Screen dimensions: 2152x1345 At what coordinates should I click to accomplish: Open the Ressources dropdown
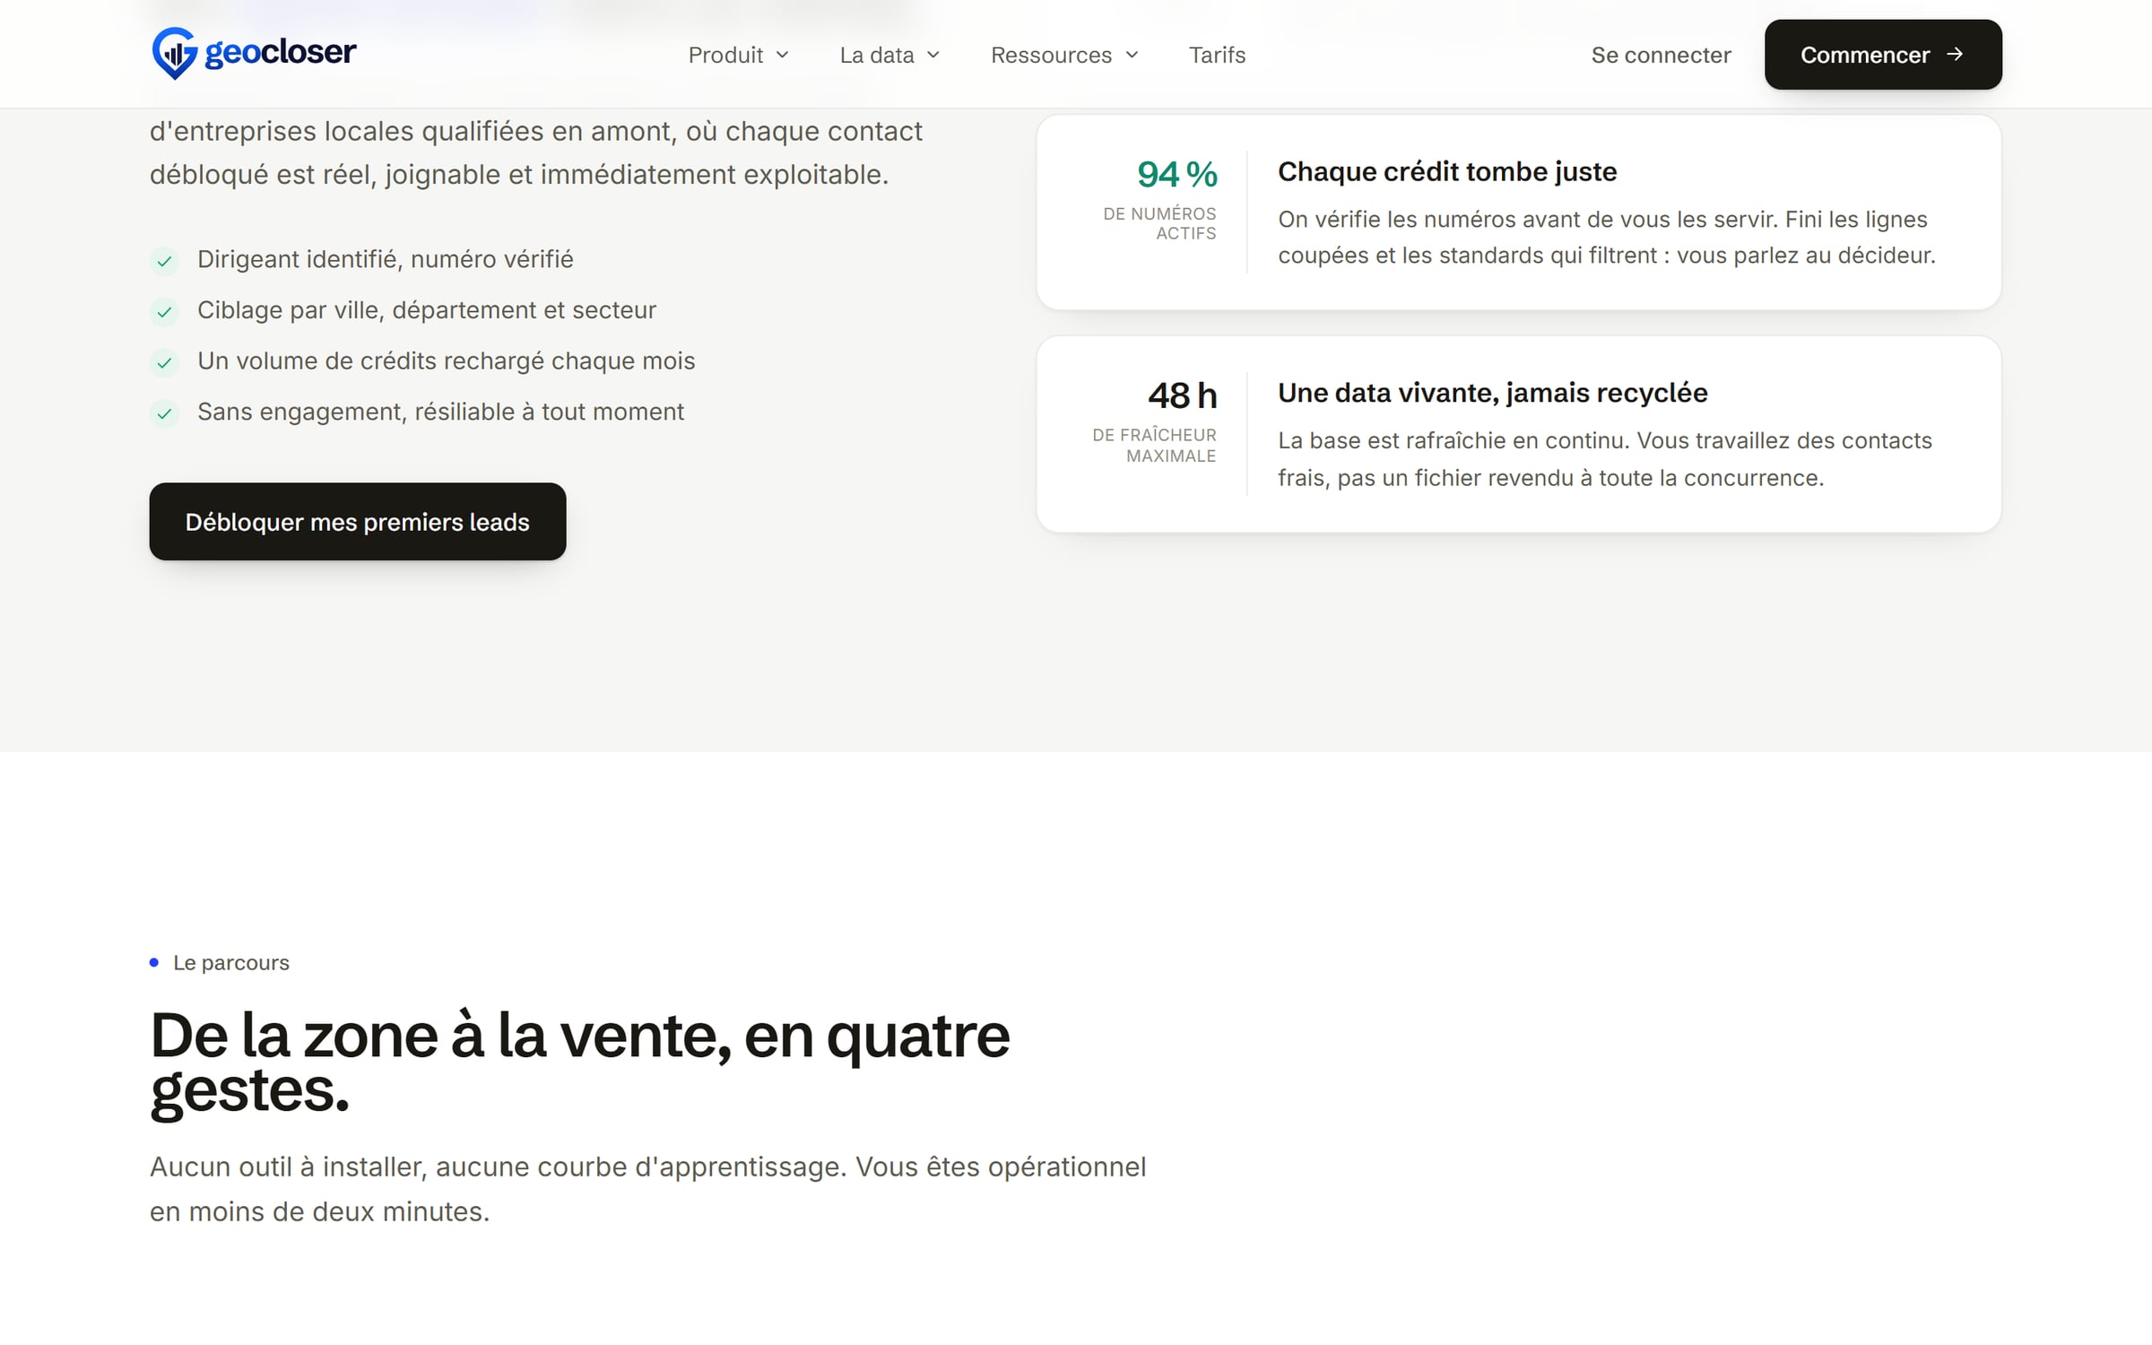1064,55
